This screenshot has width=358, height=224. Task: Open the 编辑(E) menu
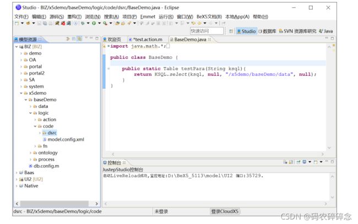click(x=39, y=17)
